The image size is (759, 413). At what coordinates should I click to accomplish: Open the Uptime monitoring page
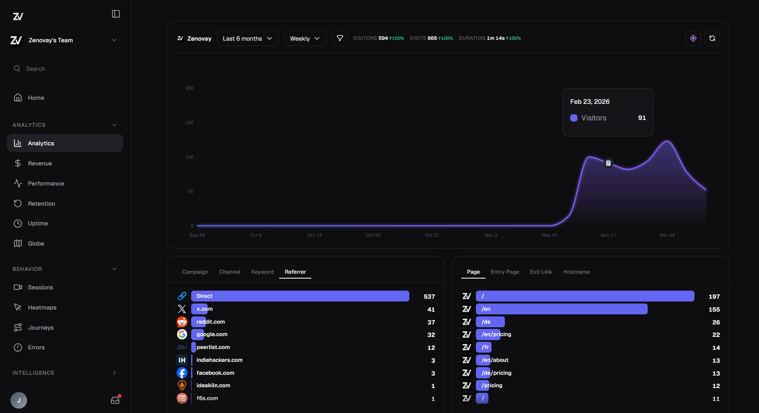pyautogui.click(x=38, y=223)
